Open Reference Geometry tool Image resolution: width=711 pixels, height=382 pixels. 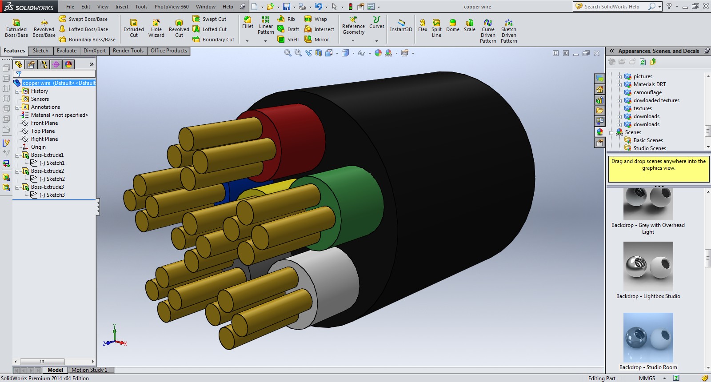click(x=353, y=25)
